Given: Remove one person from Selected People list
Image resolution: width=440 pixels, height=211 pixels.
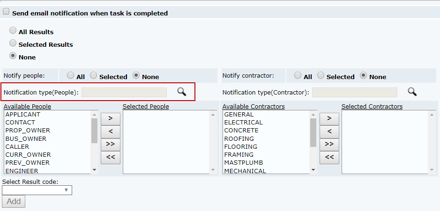Looking at the screenshot, I should 111,131.
